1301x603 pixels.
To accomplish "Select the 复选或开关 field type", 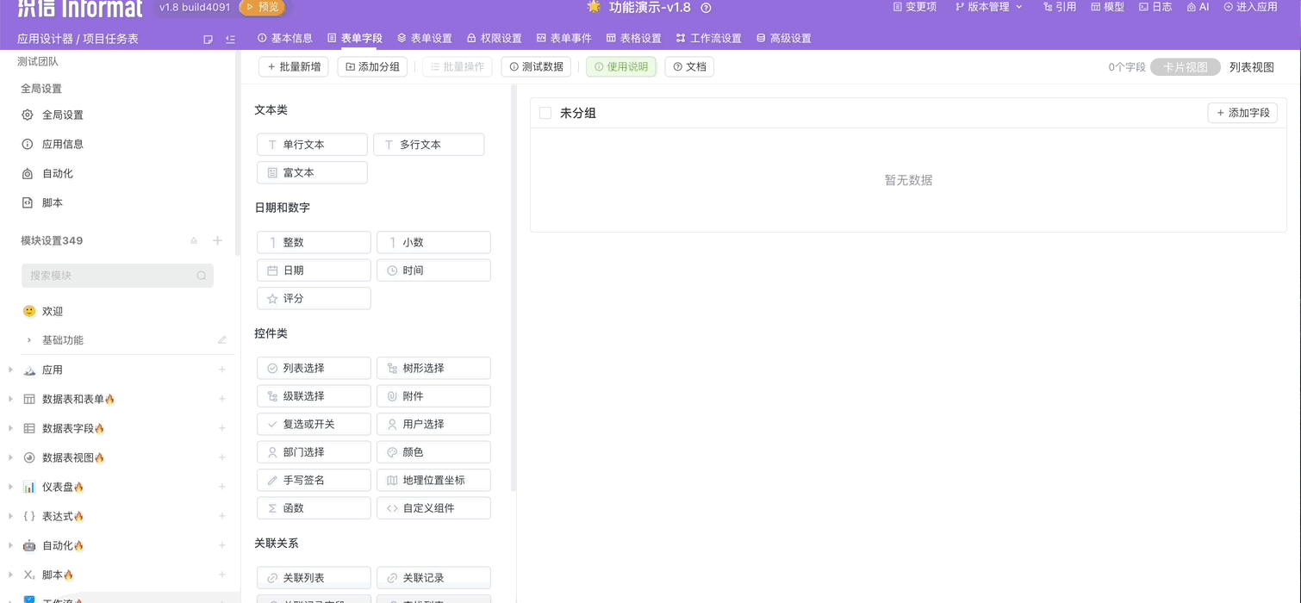I will 314,424.
